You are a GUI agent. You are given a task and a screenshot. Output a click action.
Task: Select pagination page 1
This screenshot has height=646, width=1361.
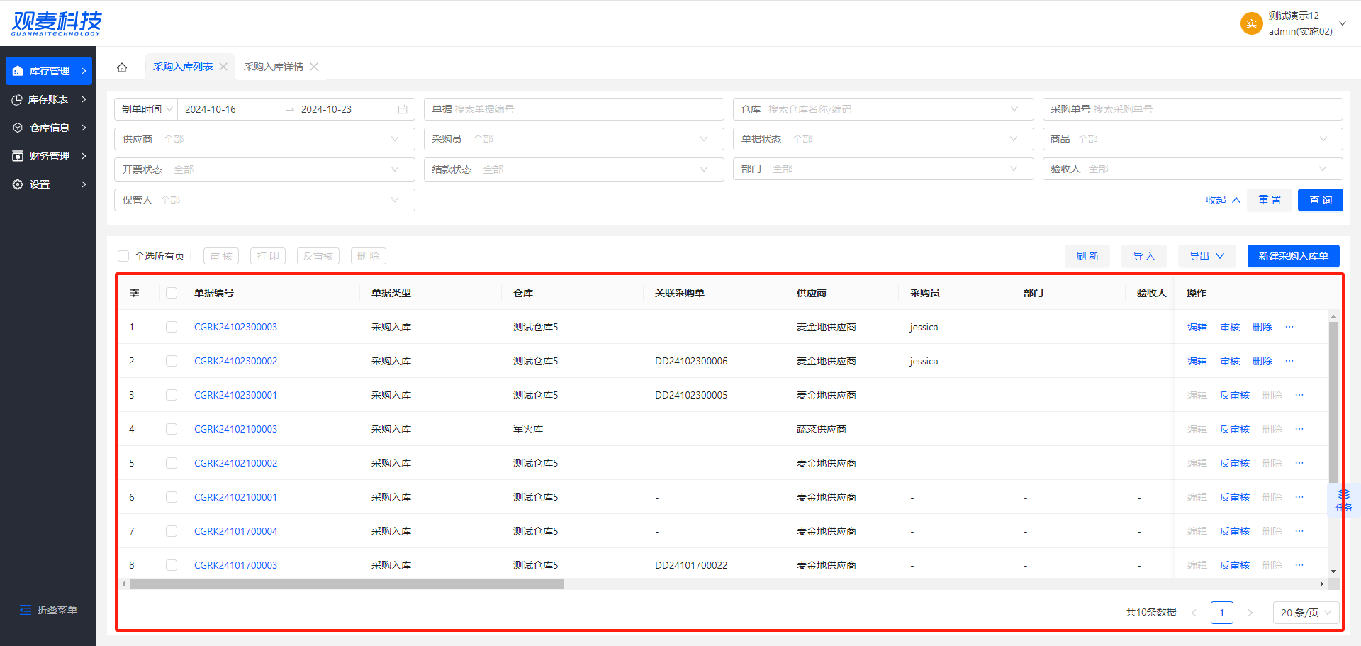pyautogui.click(x=1222, y=613)
